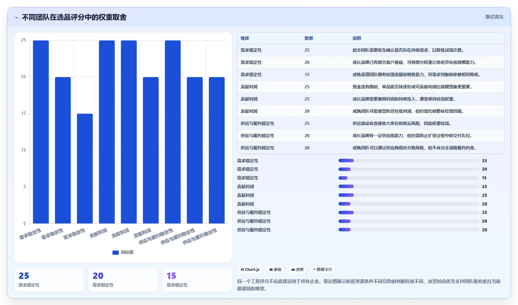The height and width of the screenshot is (305, 518).
Task: Click the Chart.js chip
Action: 250,269
